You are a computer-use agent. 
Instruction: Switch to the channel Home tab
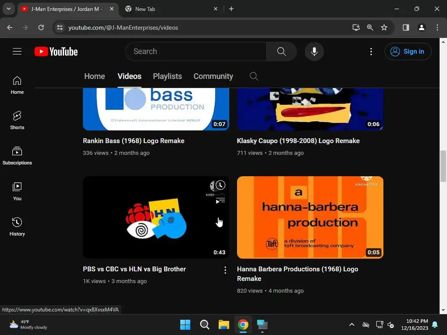94,76
